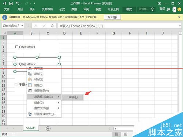Open the Ribbon Display Options icon
The height and width of the screenshot is (137, 183).
[x=159, y=4]
